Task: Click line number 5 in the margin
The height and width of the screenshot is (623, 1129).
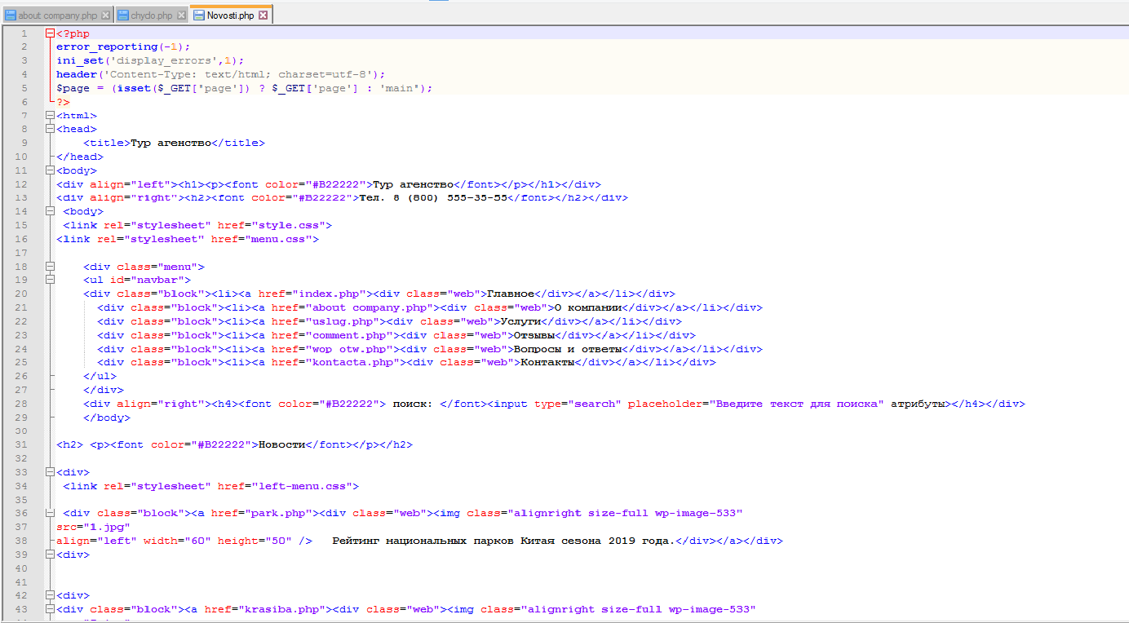Action: (x=24, y=88)
